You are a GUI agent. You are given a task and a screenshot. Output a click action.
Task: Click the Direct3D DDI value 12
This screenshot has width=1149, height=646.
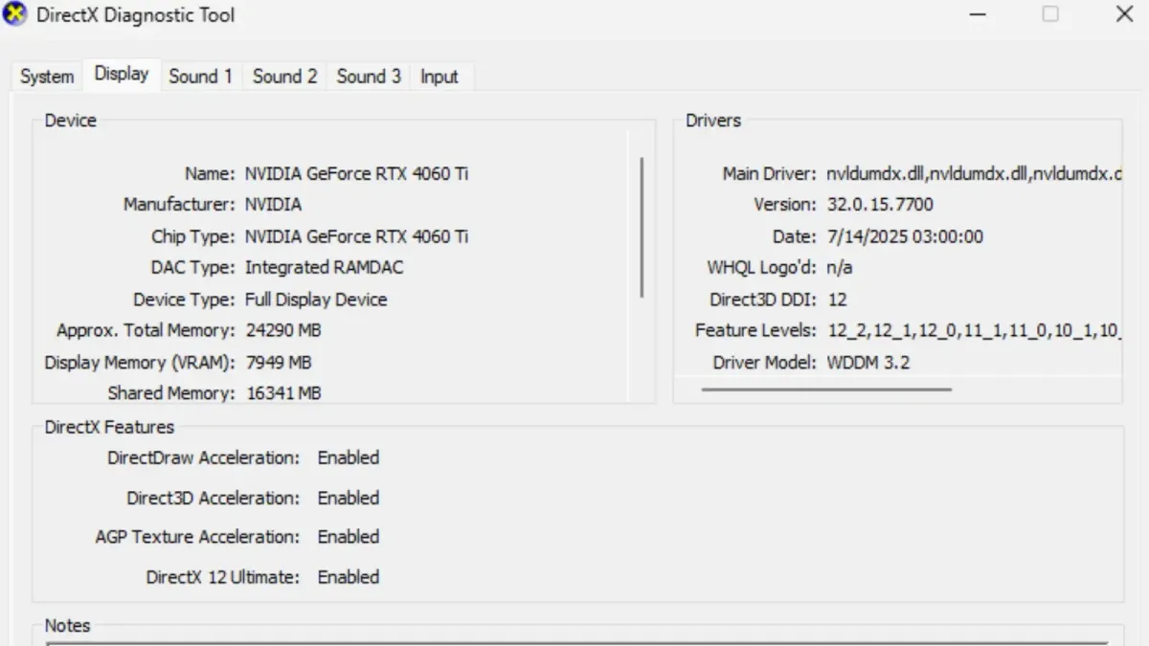pos(837,300)
